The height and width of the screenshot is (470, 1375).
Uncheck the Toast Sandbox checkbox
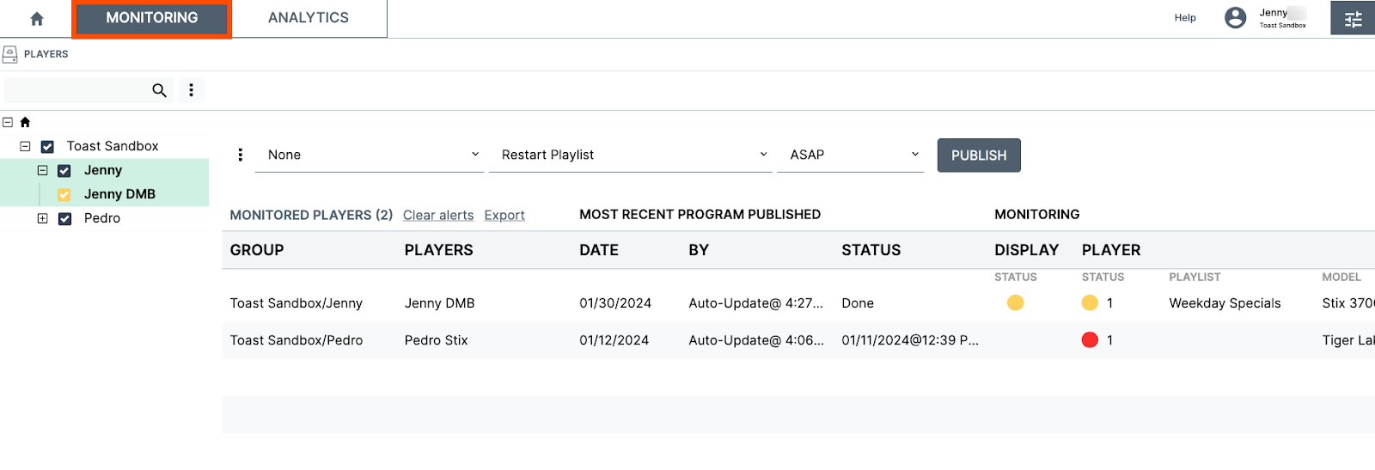point(47,147)
